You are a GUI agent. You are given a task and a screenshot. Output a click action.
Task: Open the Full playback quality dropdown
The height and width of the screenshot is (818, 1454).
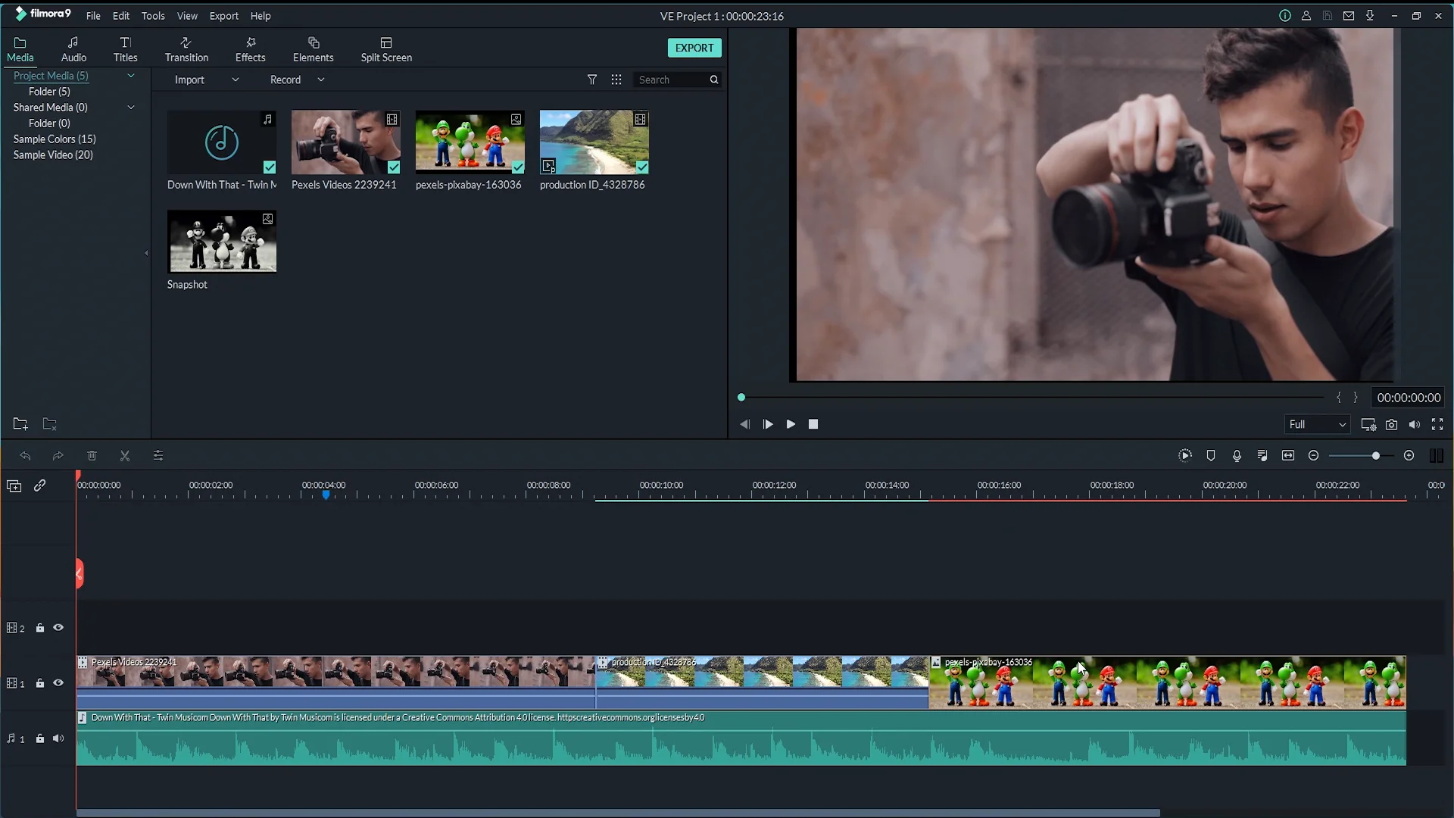point(1318,424)
